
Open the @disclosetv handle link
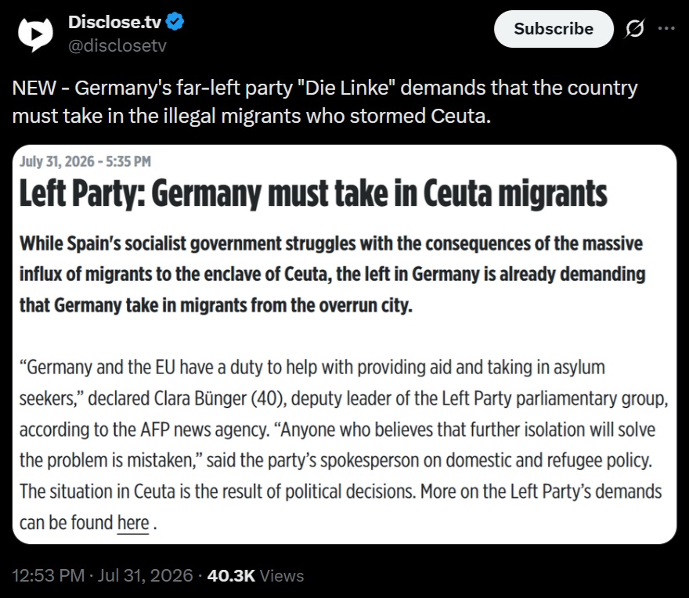pyautogui.click(x=117, y=45)
